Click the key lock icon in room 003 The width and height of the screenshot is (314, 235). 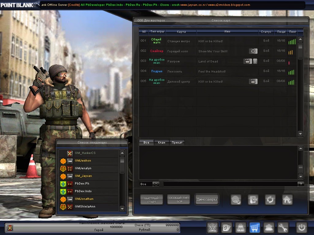255,61
